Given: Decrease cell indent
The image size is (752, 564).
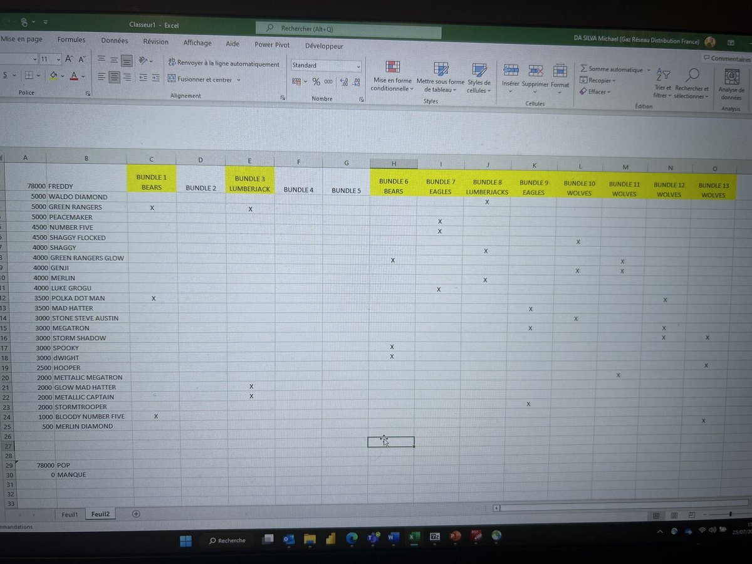Looking at the screenshot, I should (x=143, y=78).
